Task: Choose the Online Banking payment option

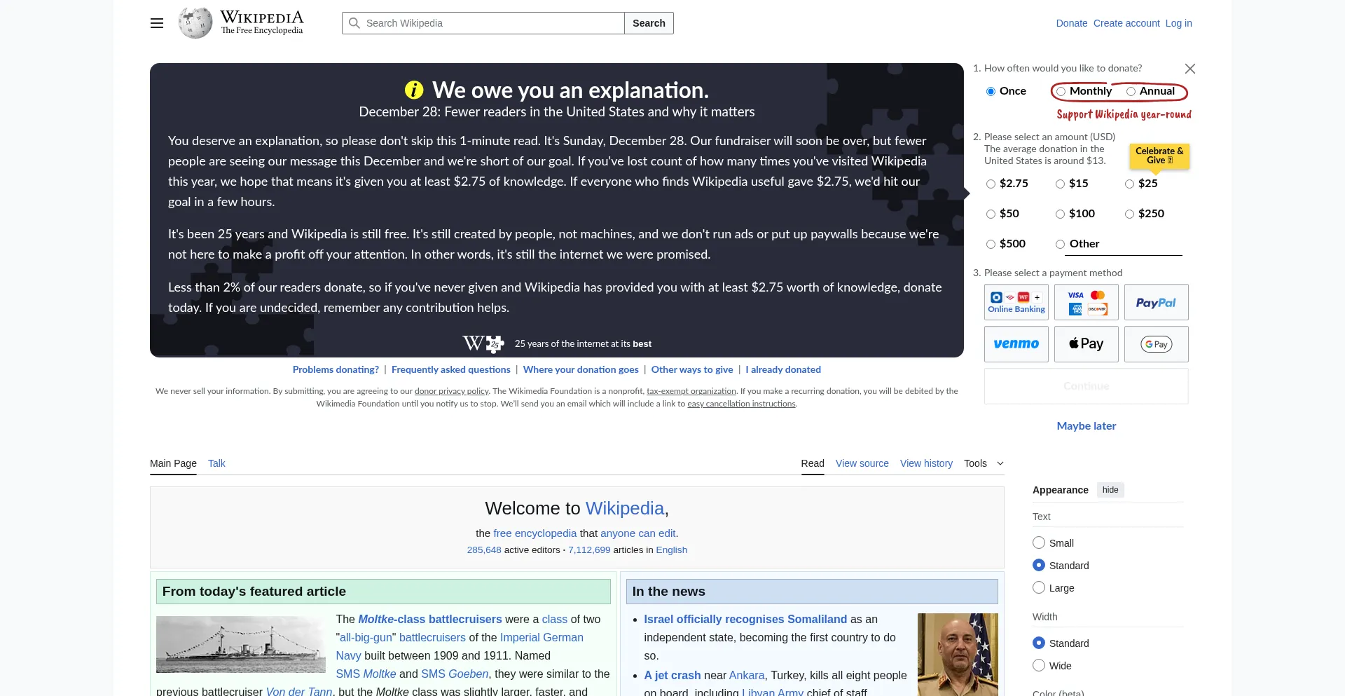Action: 1016,302
